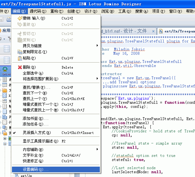Select 查找下一个(N) menu entry
The image size is (195, 177).
coord(56,93)
